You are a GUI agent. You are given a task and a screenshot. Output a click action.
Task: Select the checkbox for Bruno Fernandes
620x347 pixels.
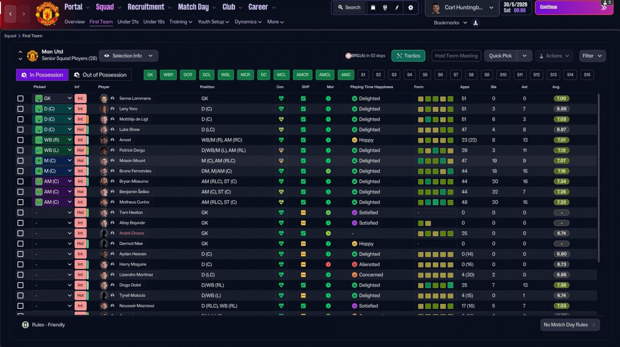click(x=20, y=171)
